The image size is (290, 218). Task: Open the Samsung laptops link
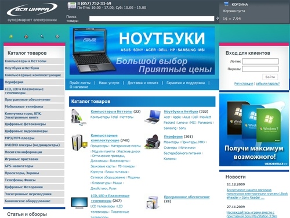(170, 128)
